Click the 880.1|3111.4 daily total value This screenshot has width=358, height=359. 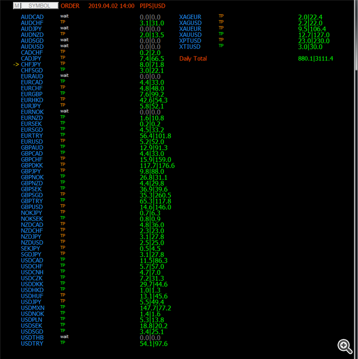[x=316, y=59]
